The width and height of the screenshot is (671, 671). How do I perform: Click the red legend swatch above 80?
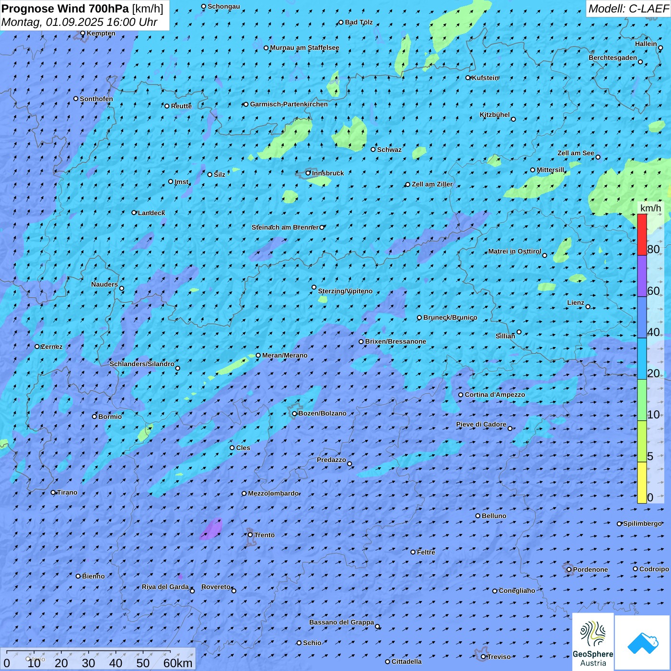coord(642,234)
